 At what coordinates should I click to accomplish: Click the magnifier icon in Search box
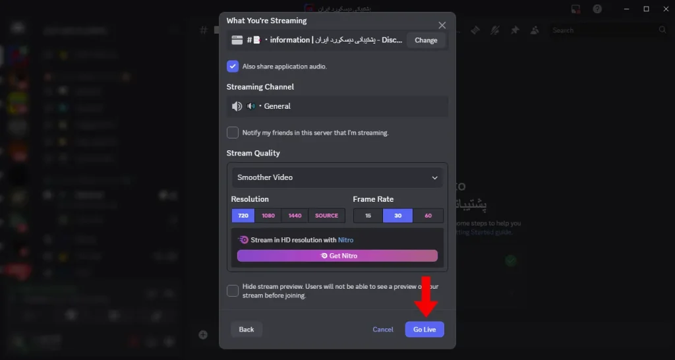pyautogui.click(x=662, y=30)
